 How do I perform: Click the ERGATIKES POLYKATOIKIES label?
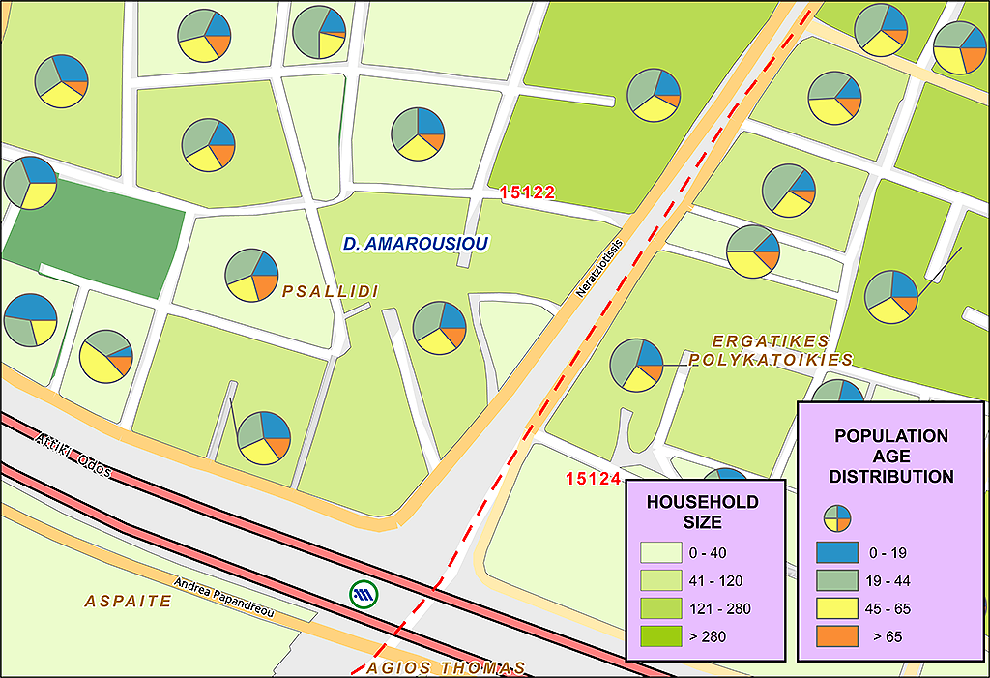point(771,351)
